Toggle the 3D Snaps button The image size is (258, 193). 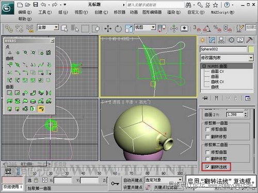[197, 28]
